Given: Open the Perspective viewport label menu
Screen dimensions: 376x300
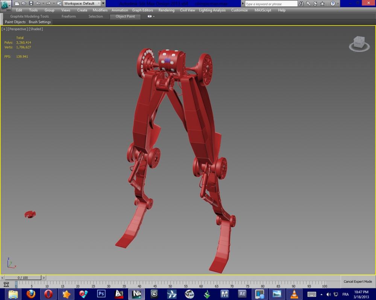Looking at the screenshot, I should [x=18, y=29].
